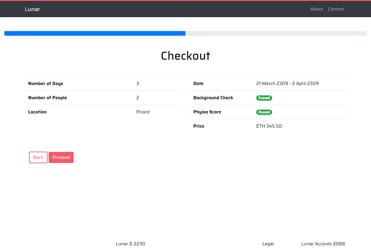Click the Price label
The height and width of the screenshot is (252, 371).
[198, 126]
